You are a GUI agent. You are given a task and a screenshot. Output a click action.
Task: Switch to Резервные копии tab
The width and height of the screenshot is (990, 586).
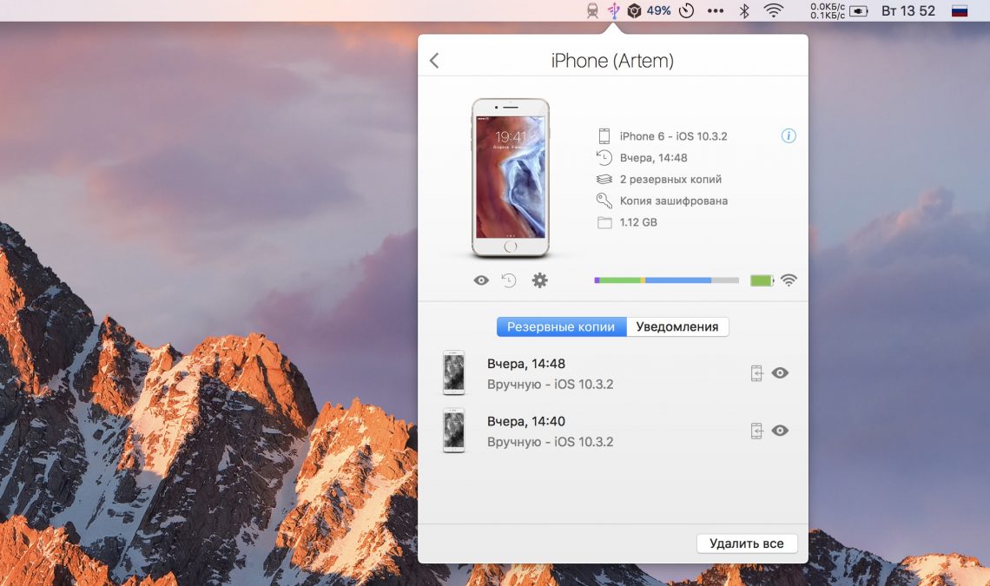click(561, 327)
